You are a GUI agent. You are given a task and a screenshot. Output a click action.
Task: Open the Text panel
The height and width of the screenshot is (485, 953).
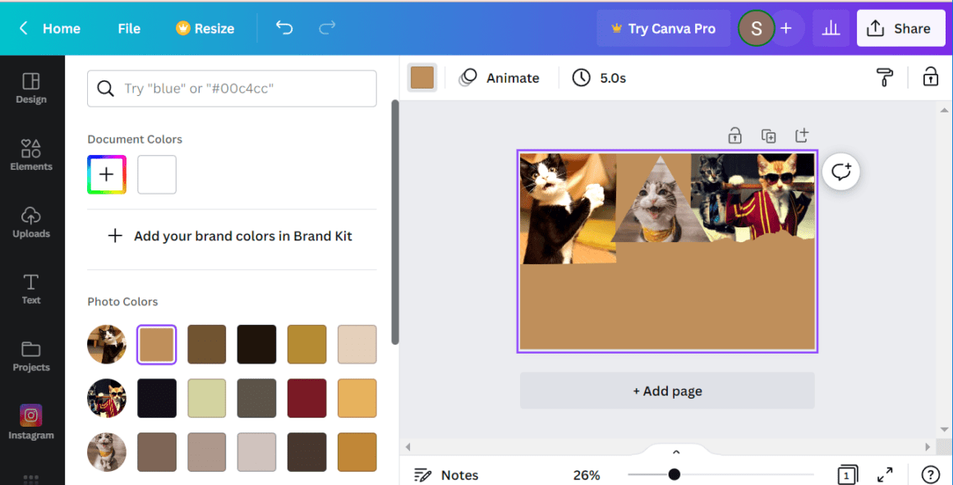click(31, 290)
